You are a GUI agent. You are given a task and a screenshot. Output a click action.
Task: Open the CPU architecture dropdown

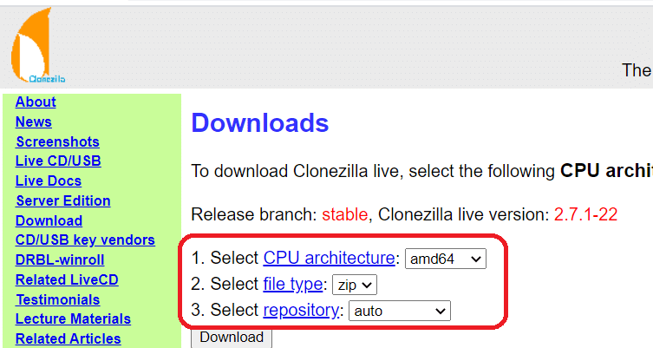coord(446,259)
